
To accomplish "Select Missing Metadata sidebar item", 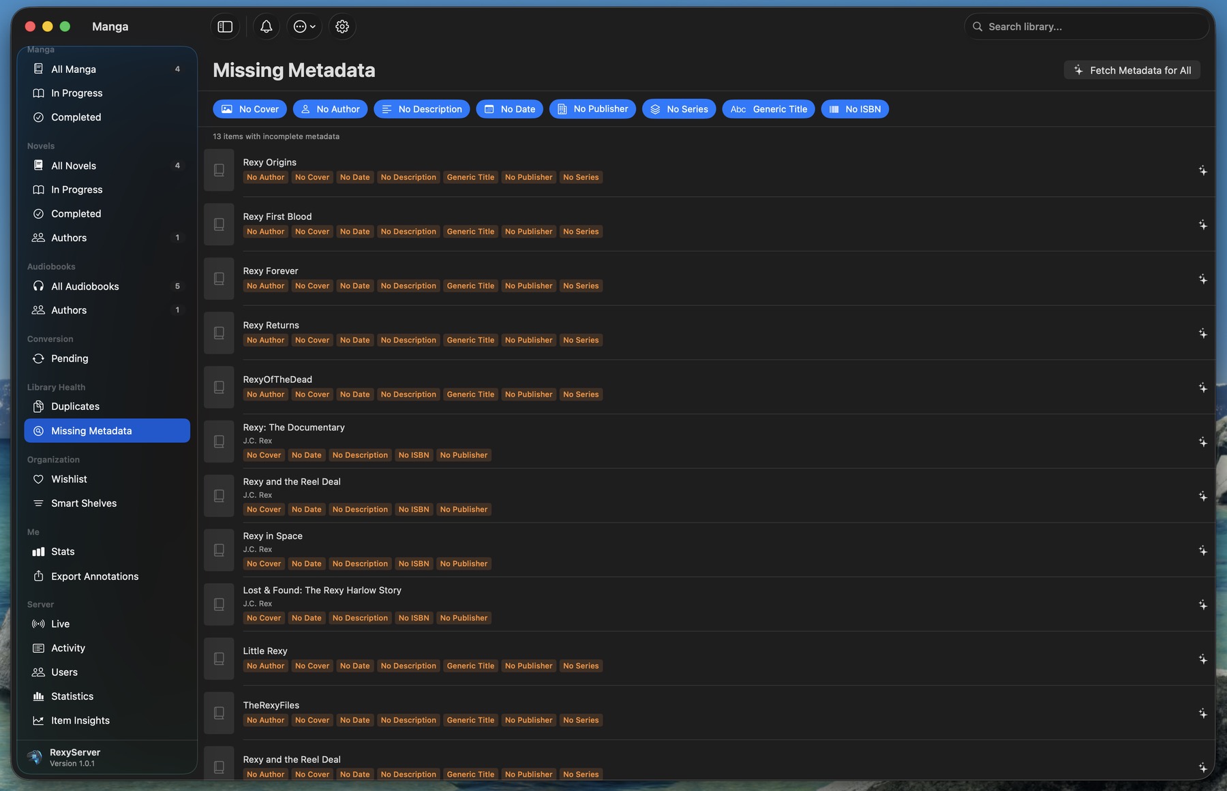I will click(x=107, y=431).
